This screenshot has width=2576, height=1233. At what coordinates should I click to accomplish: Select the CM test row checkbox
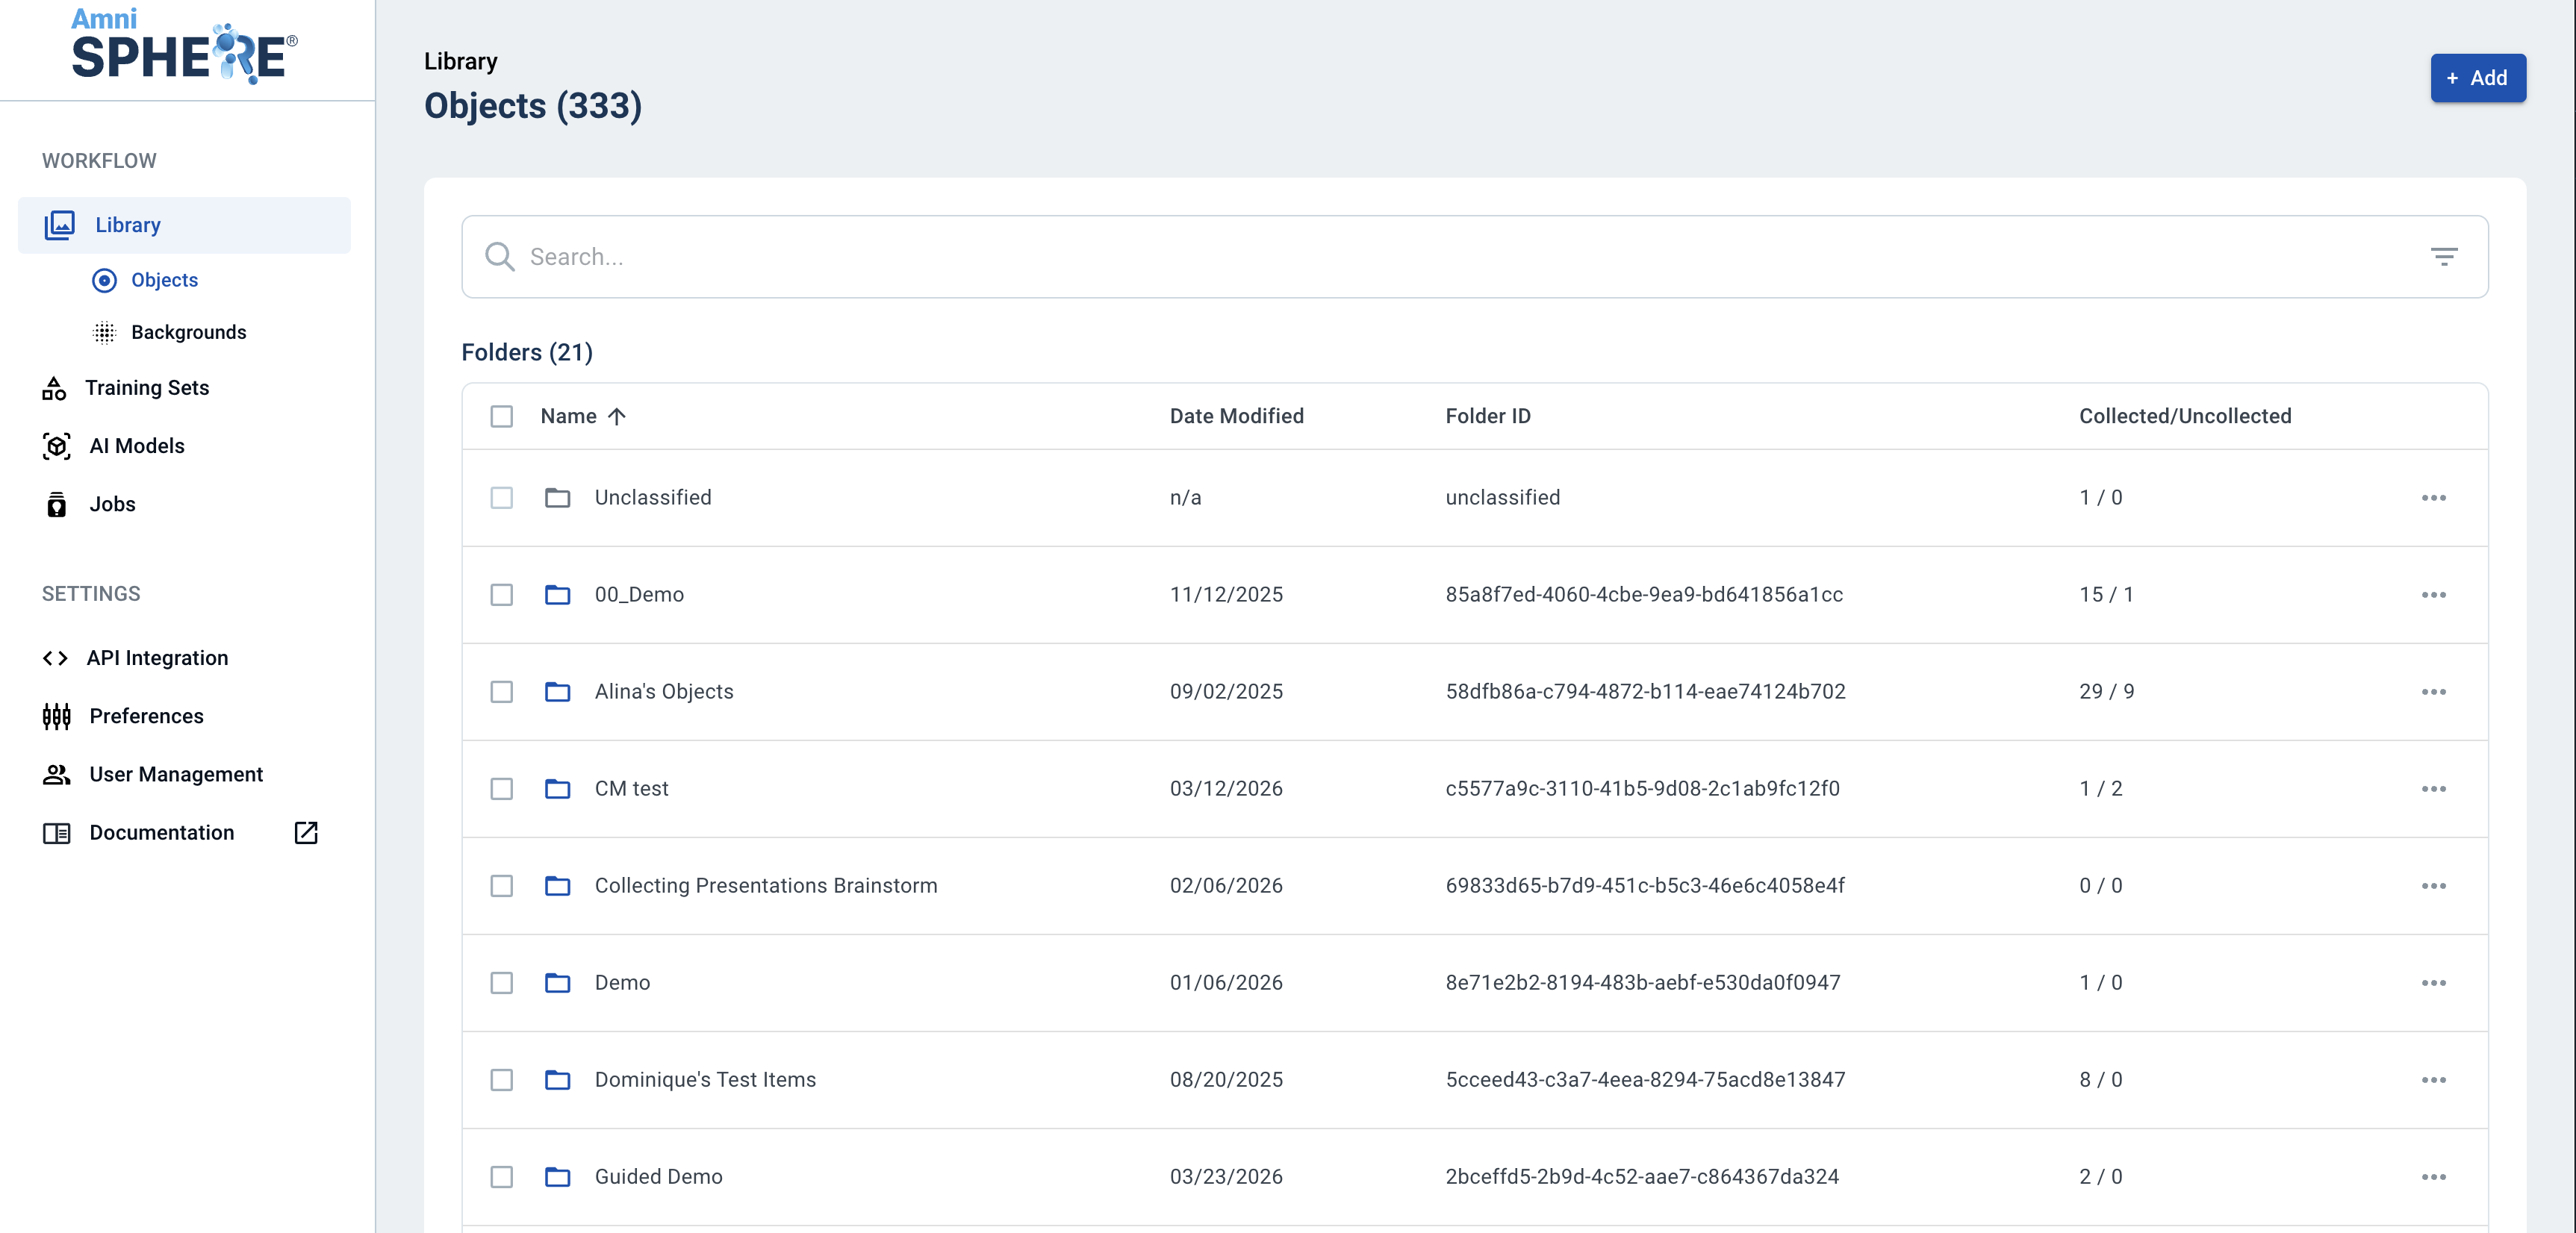pyautogui.click(x=501, y=789)
